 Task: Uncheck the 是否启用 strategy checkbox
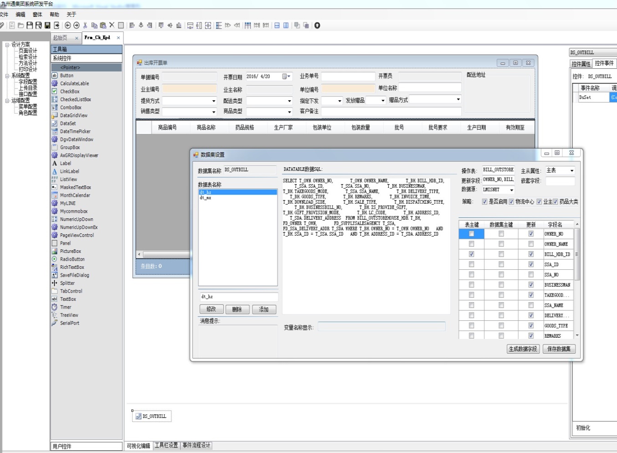(x=484, y=201)
